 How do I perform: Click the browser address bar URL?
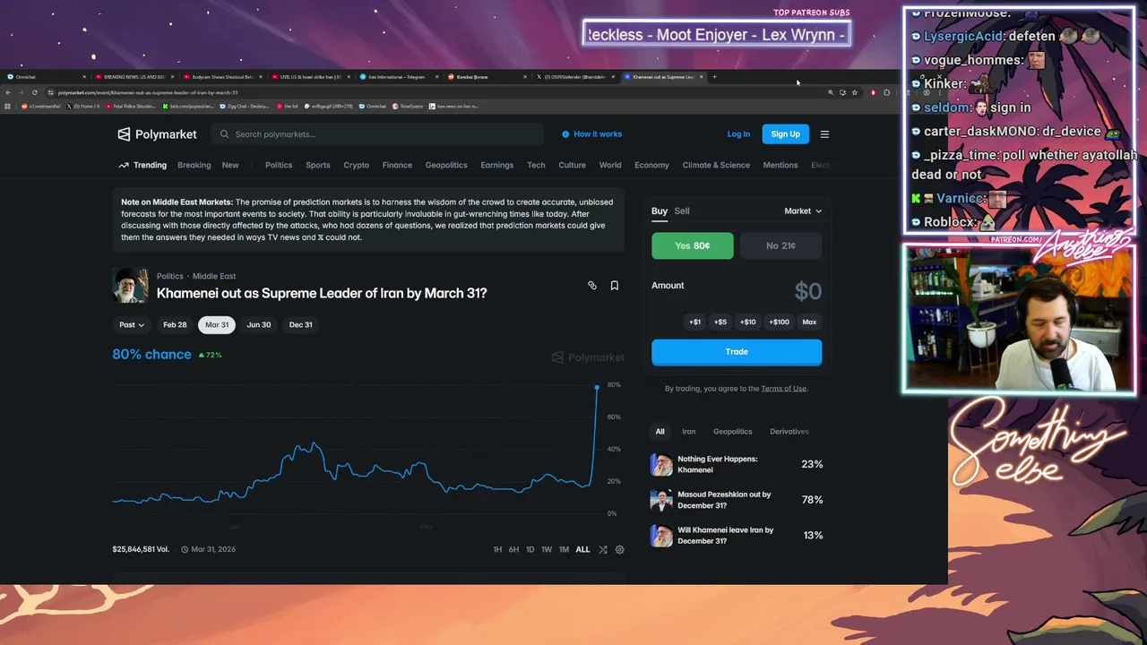click(x=148, y=92)
